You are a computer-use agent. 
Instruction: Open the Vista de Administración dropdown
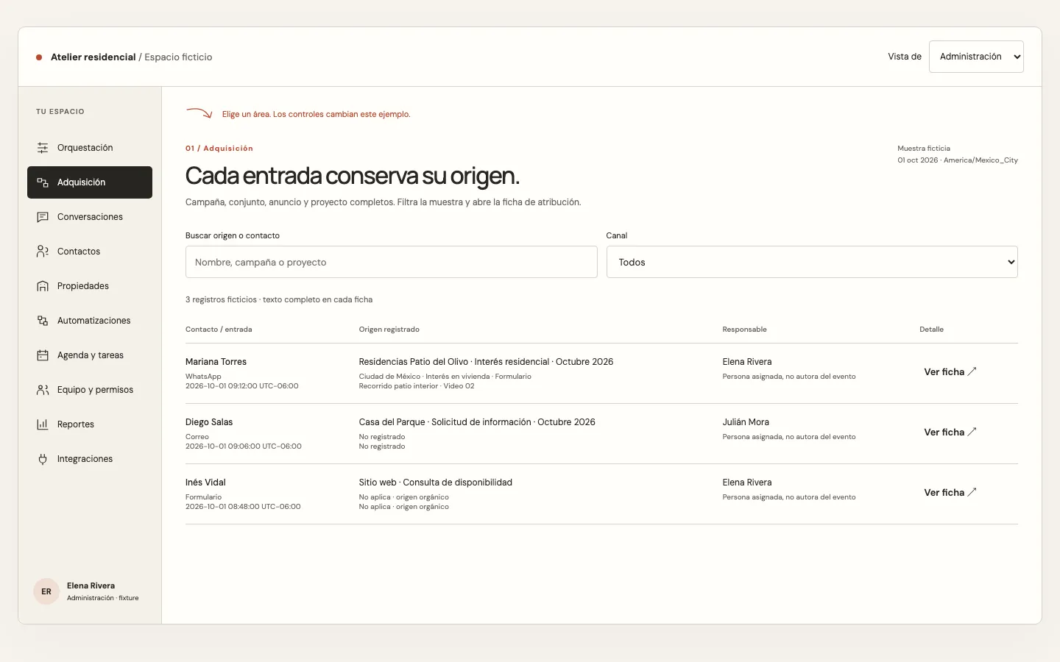(x=976, y=57)
